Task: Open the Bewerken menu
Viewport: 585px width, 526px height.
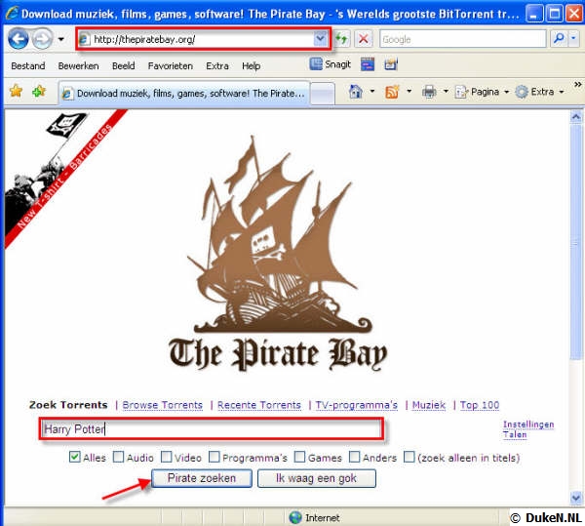Action: [x=78, y=66]
